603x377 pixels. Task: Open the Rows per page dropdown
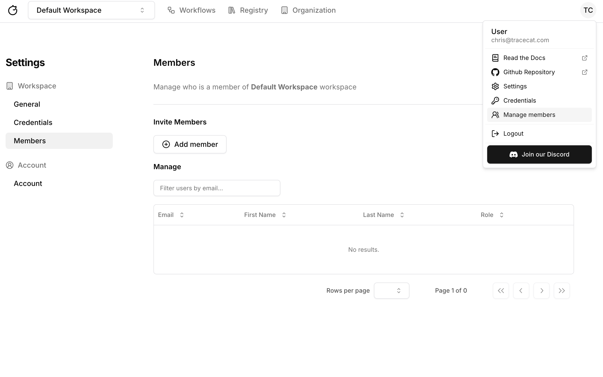pyautogui.click(x=391, y=291)
